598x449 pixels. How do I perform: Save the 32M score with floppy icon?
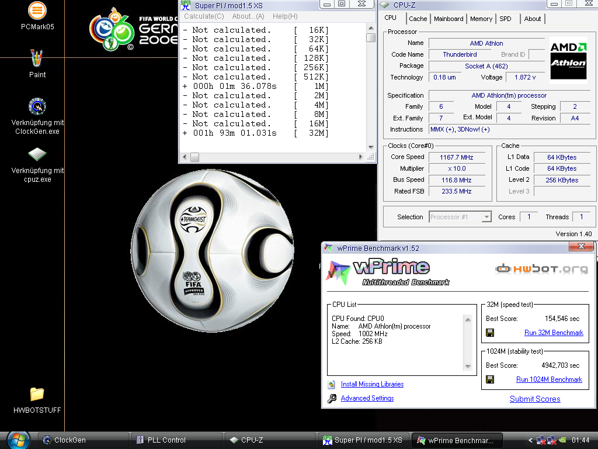[x=490, y=333]
